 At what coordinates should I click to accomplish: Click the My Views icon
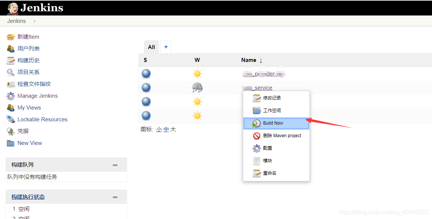10,107
